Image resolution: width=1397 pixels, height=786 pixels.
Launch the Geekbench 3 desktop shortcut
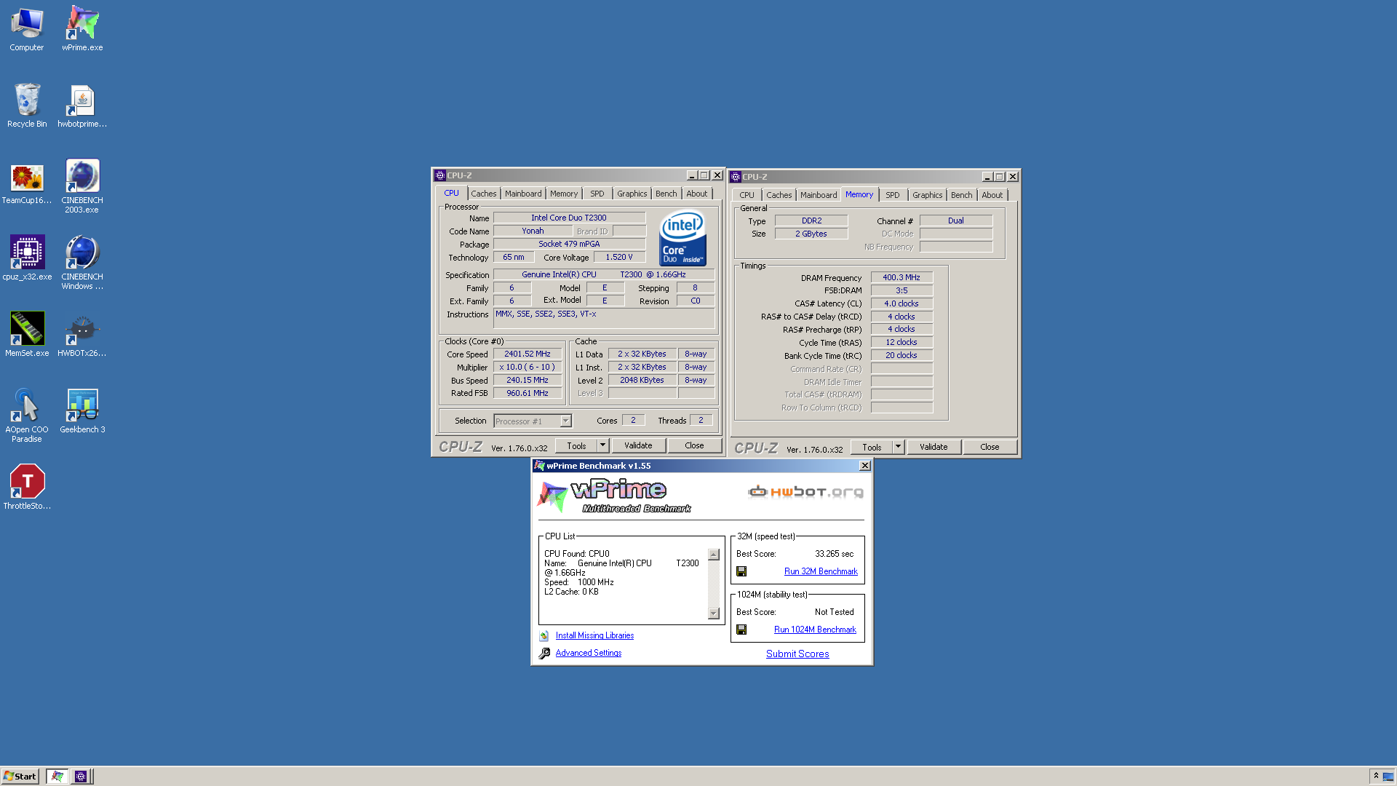[82, 411]
